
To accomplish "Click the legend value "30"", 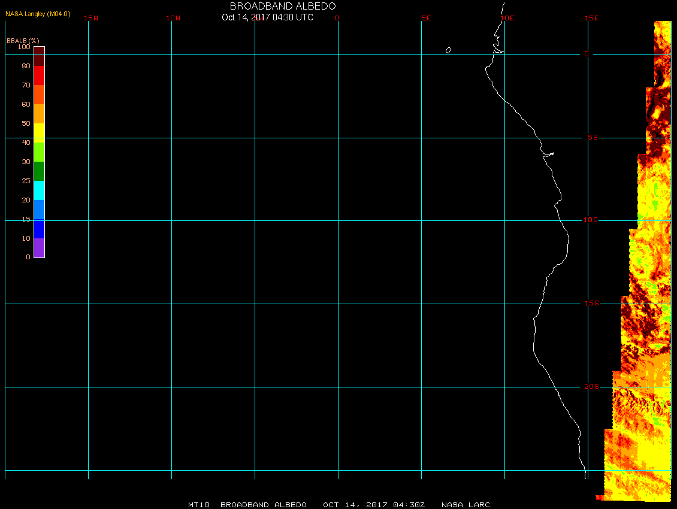I will 26,162.
